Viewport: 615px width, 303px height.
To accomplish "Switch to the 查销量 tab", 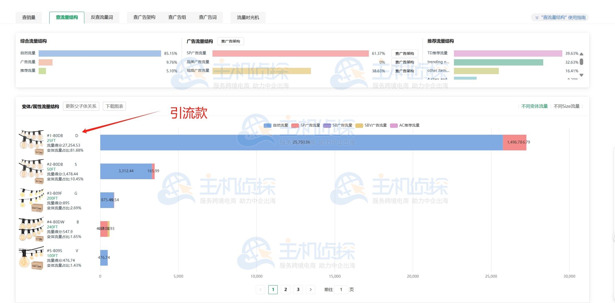I will [29, 17].
